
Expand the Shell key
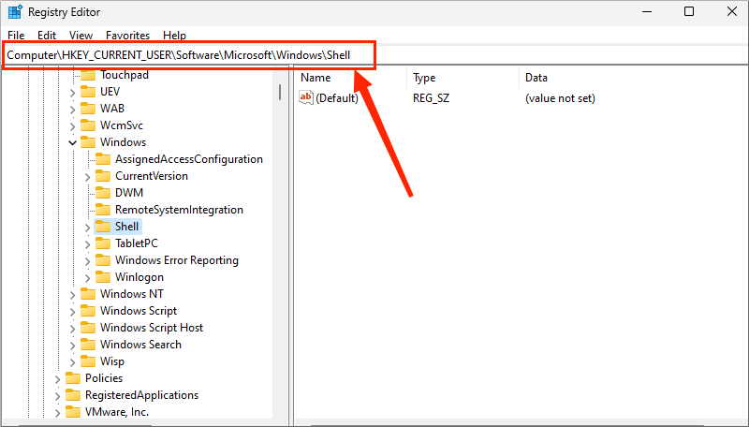click(87, 228)
